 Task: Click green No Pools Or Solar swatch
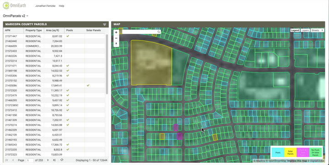[315, 152]
